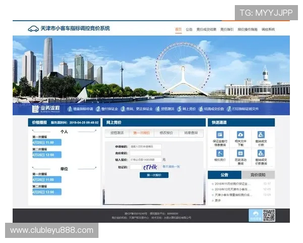Image resolution: width=303 pixels, height=243 pixels.
Task: Click the captcha image tTHk
Action: coord(150,167)
